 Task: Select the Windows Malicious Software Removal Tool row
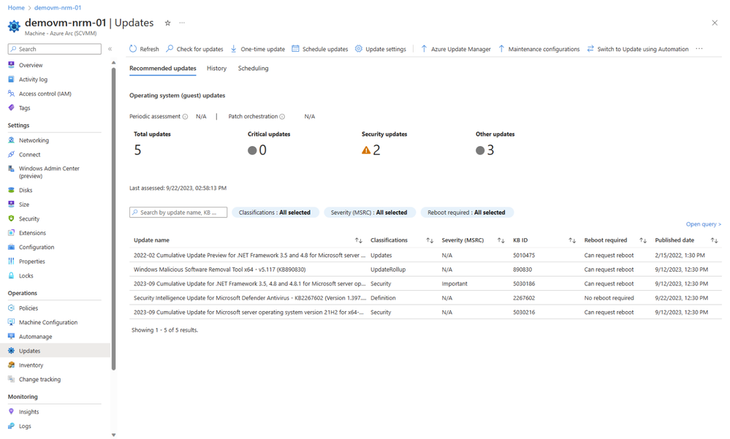coord(425,270)
